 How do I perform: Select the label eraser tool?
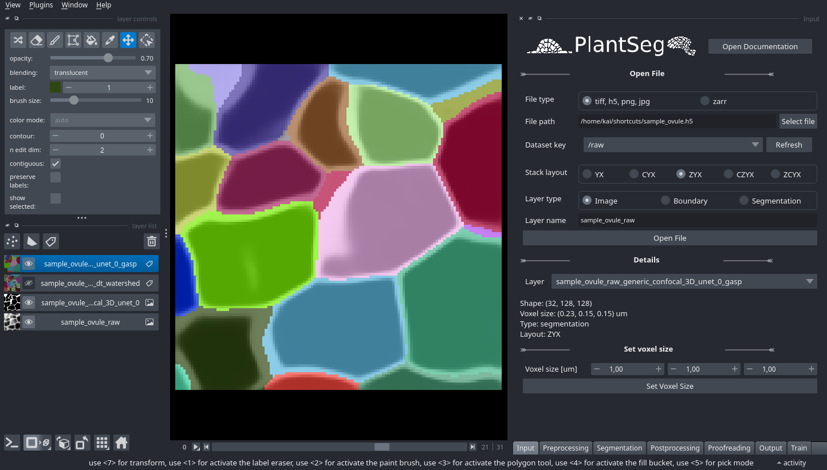point(37,39)
